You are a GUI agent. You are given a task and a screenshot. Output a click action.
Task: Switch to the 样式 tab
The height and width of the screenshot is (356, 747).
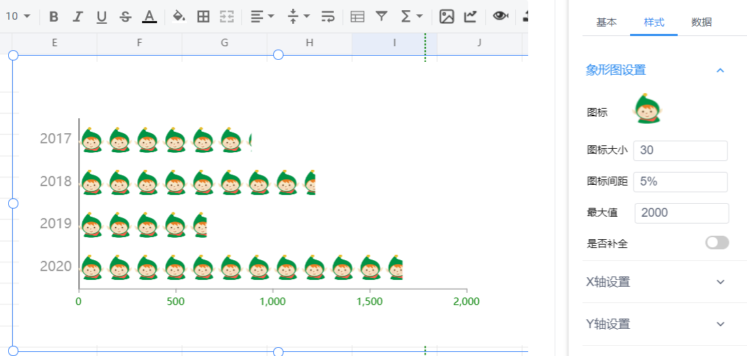tap(654, 22)
